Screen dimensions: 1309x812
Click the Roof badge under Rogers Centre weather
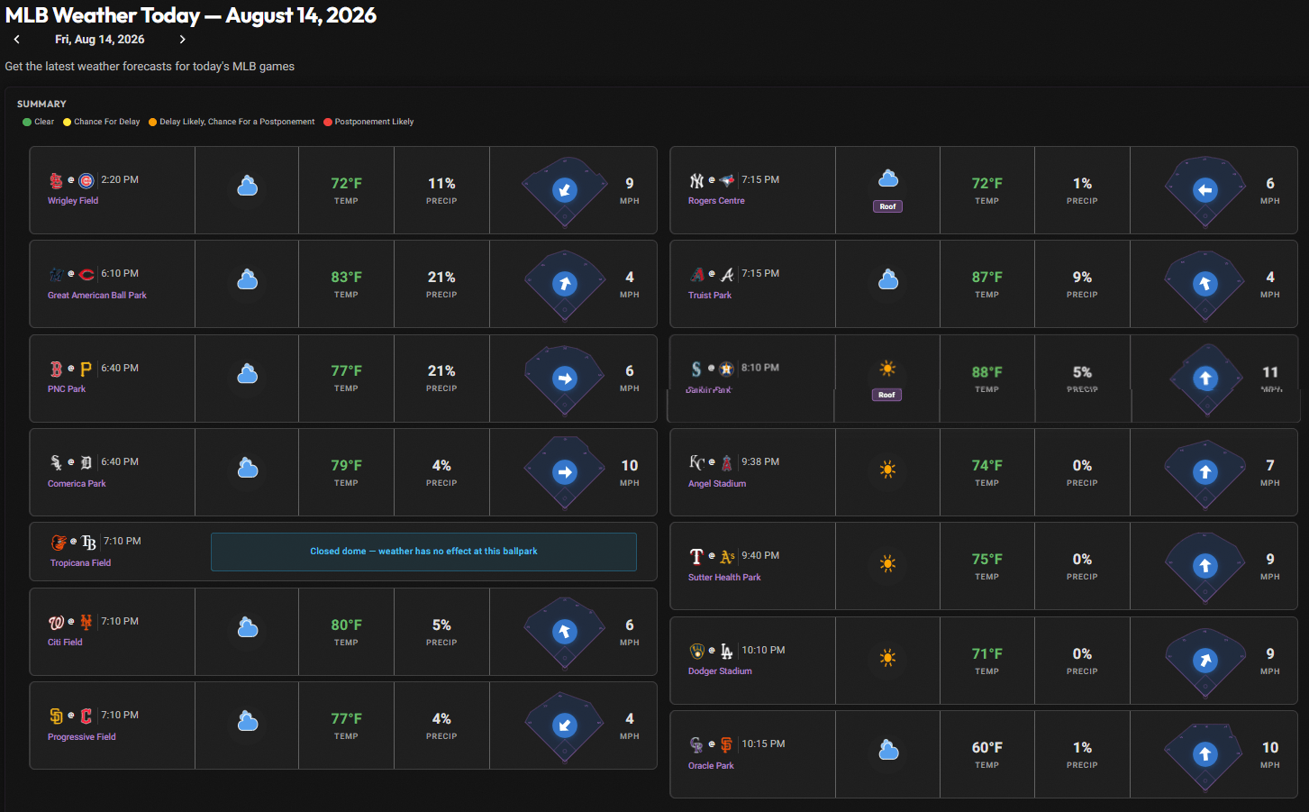point(888,206)
